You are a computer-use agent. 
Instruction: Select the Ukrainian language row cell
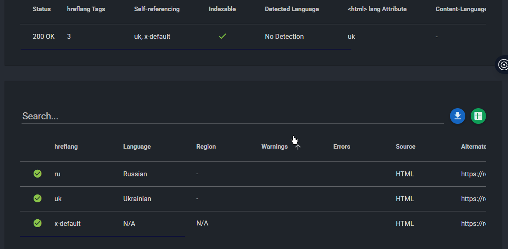pyautogui.click(x=137, y=199)
